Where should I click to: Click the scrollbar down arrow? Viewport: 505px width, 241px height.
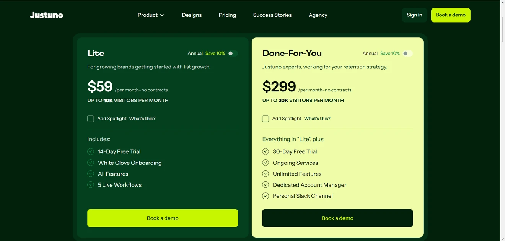[503, 239]
